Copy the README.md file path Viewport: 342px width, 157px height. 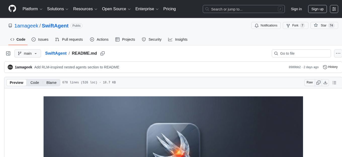102,53
